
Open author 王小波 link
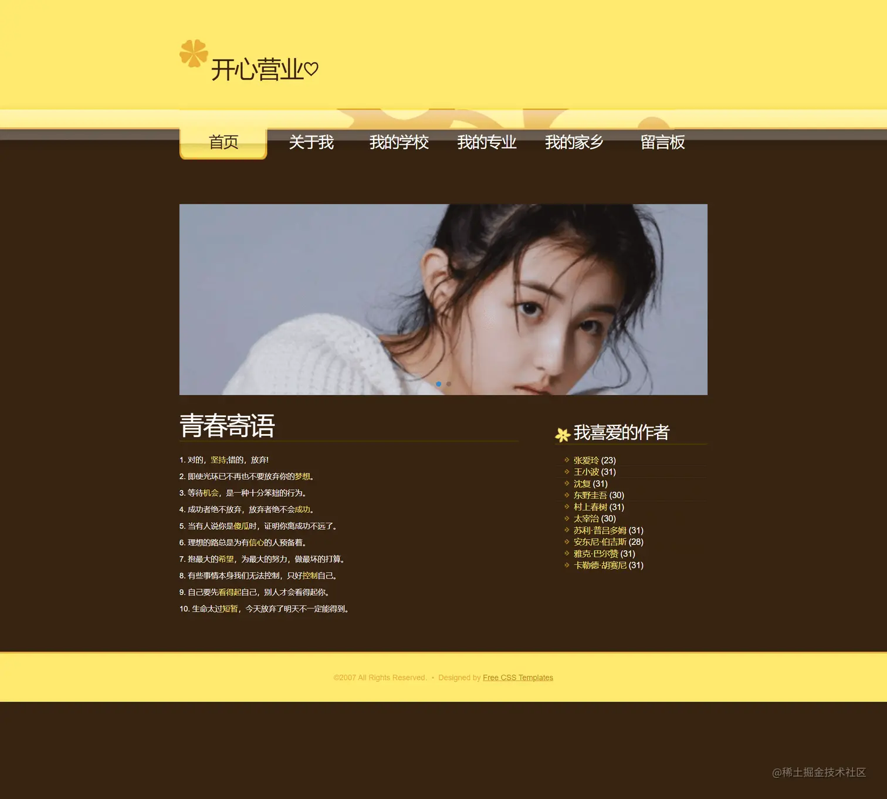586,472
